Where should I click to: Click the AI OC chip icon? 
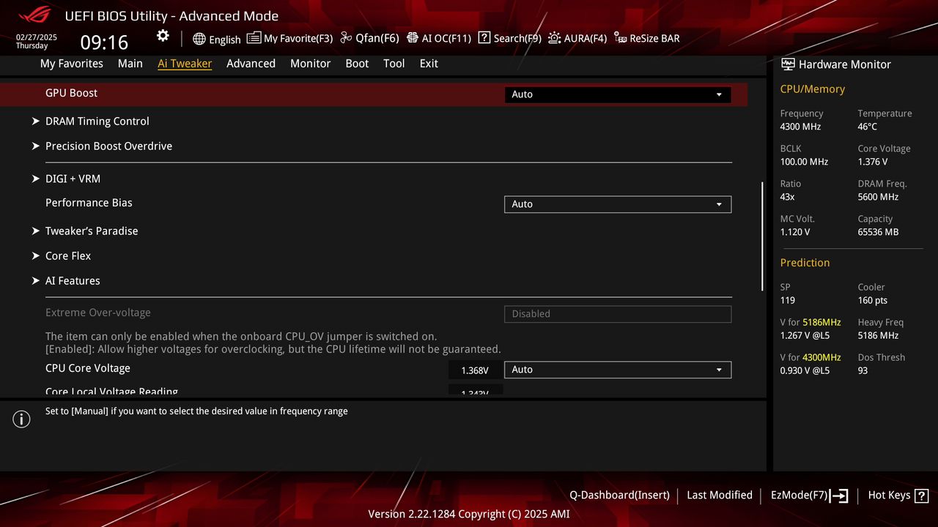coord(413,38)
